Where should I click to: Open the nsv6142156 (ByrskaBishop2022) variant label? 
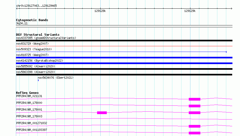pos(40,61)
